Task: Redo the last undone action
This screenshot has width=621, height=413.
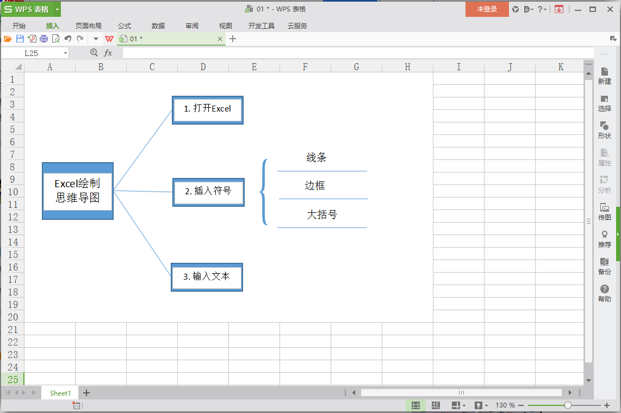Action: point(80,39)
